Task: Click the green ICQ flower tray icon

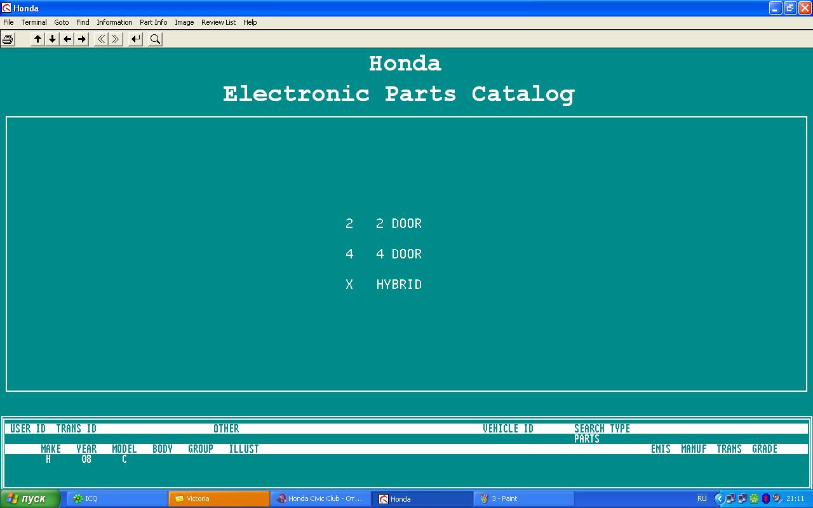Action: [x=754, y=498]
